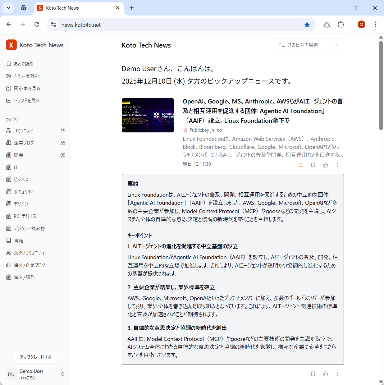This screenshot has width=384, height=385.
Task: Like the Agentic AI Foundation article
Action: tap(325, 165)
